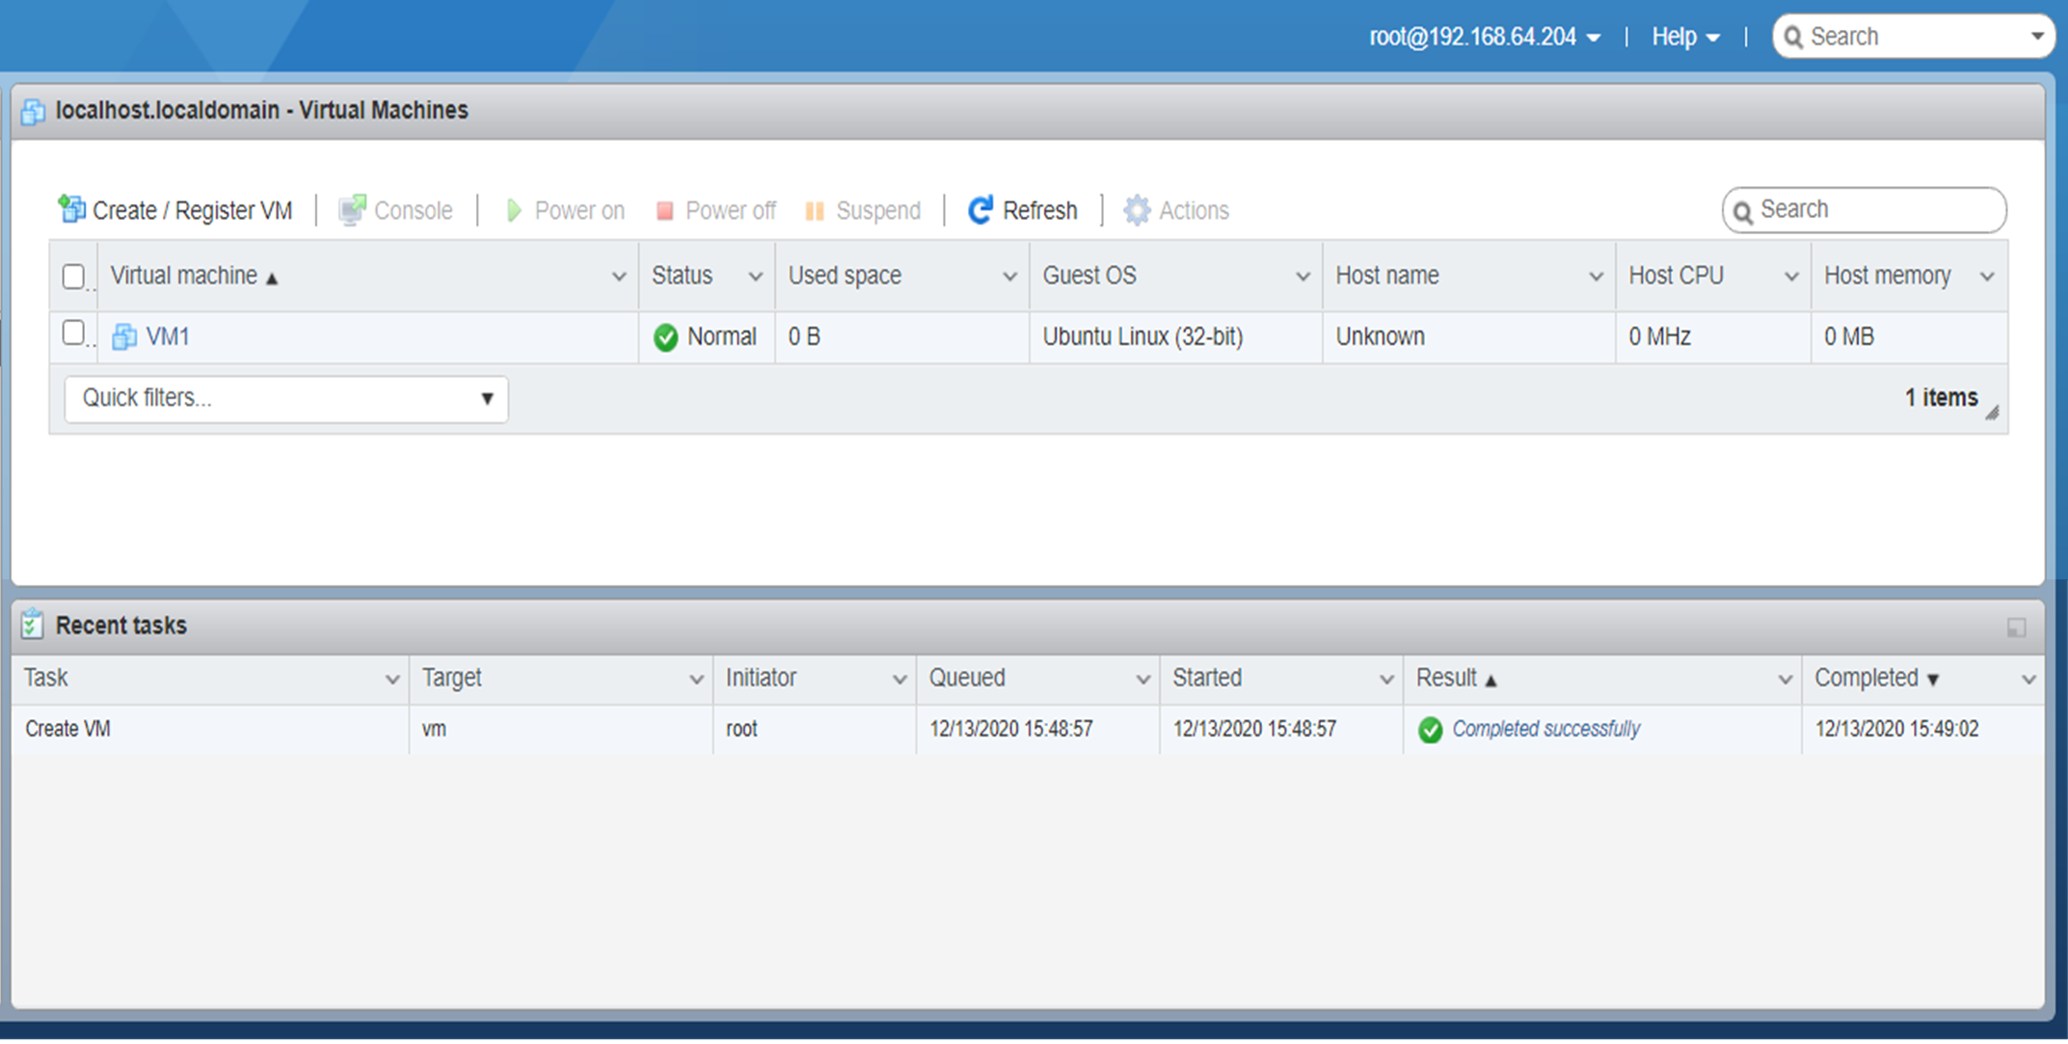Screen dimensions: 2068x1044
Task: Click the Power off stop icon
Action: pyautogui.click(x=664, y=211)
